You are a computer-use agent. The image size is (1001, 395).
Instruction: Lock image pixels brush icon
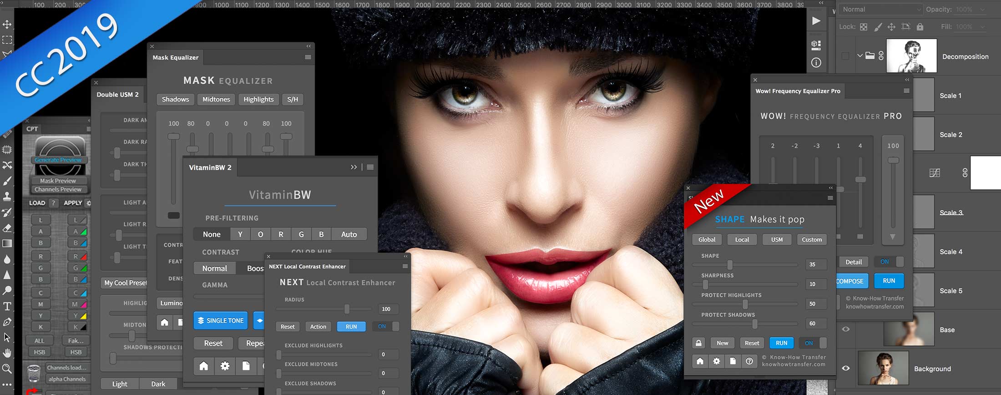click(x=878, y=27)
